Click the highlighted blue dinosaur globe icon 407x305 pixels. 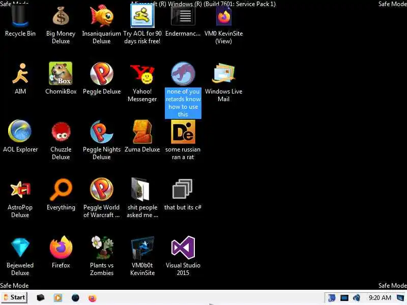click(183, 74)
